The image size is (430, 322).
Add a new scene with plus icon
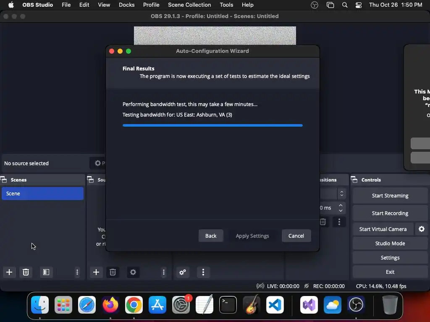click(x=9, y=272)
